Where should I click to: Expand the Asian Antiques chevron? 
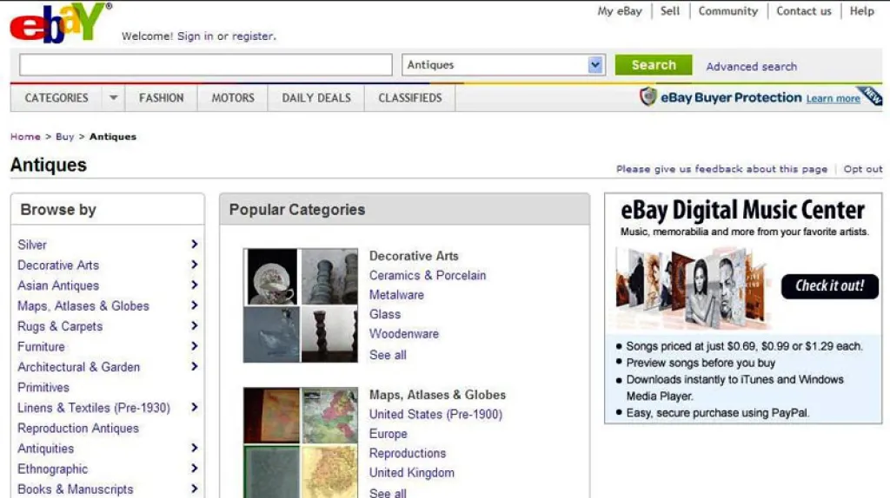[194, 285]
